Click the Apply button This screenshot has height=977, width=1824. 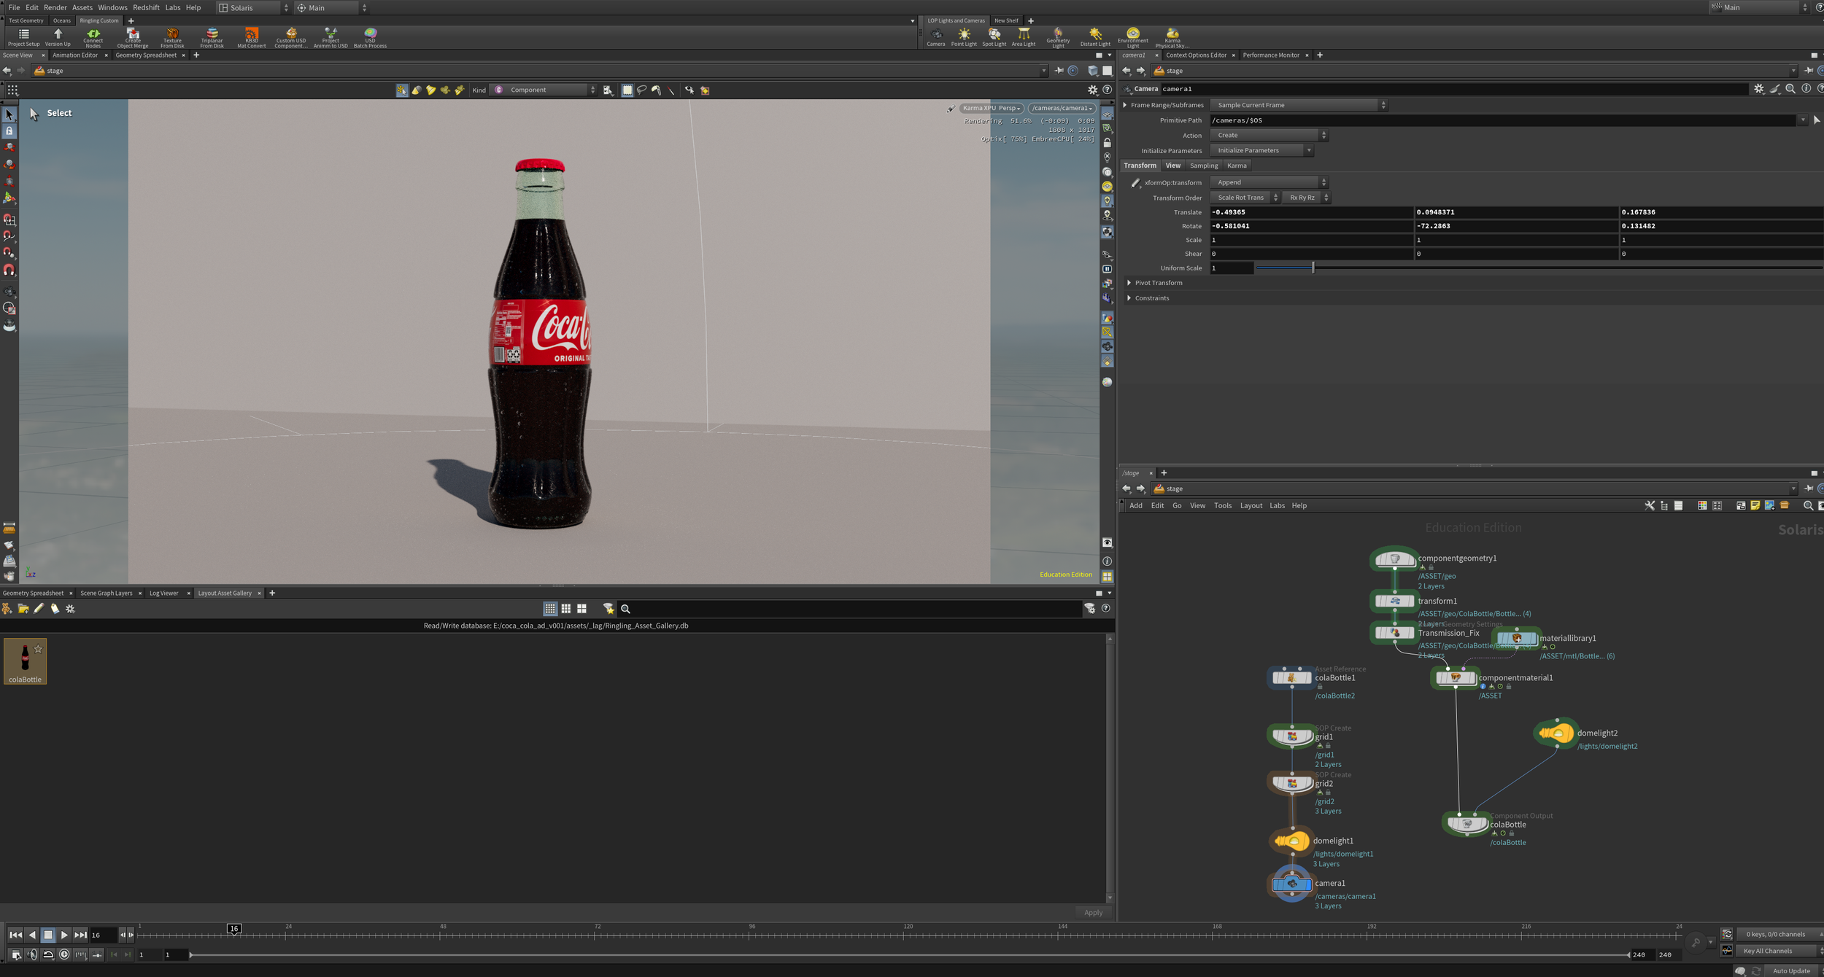(x=1092, y=912)
